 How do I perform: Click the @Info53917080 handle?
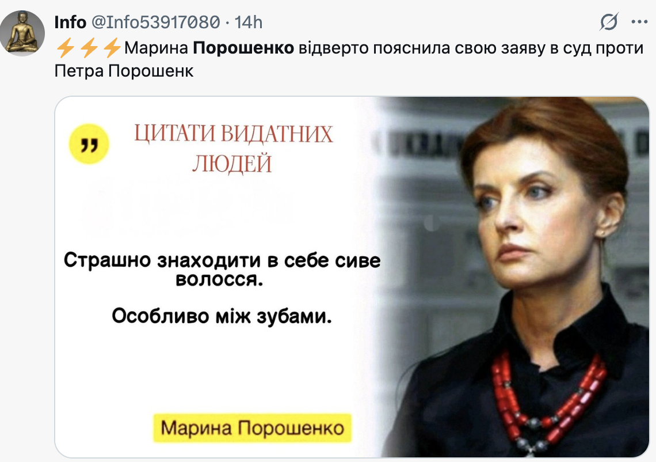(155, 22)
